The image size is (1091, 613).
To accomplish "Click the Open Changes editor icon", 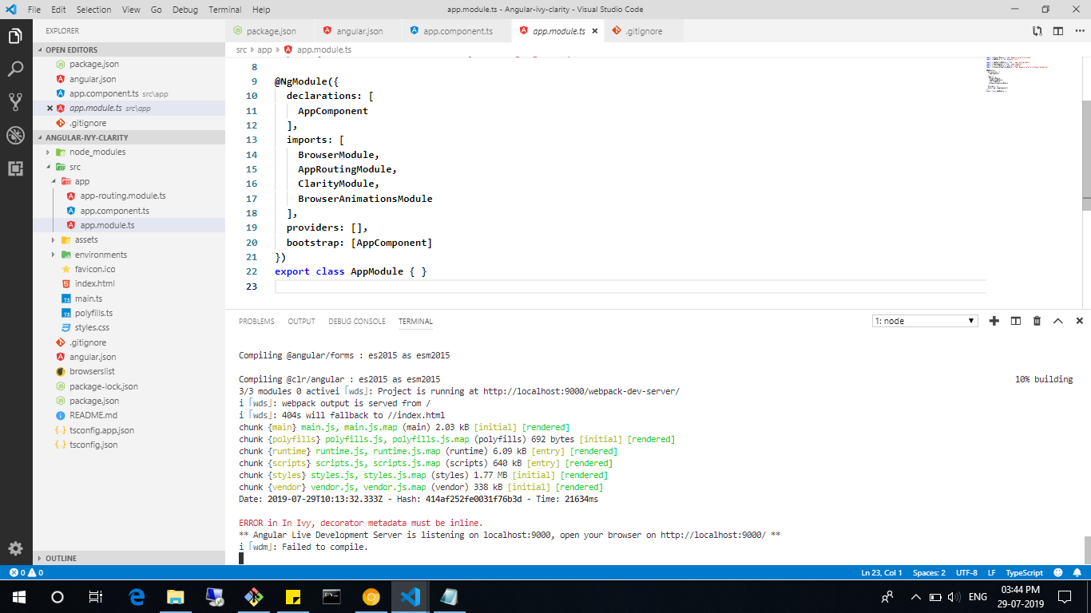I will pos(1037,31).
